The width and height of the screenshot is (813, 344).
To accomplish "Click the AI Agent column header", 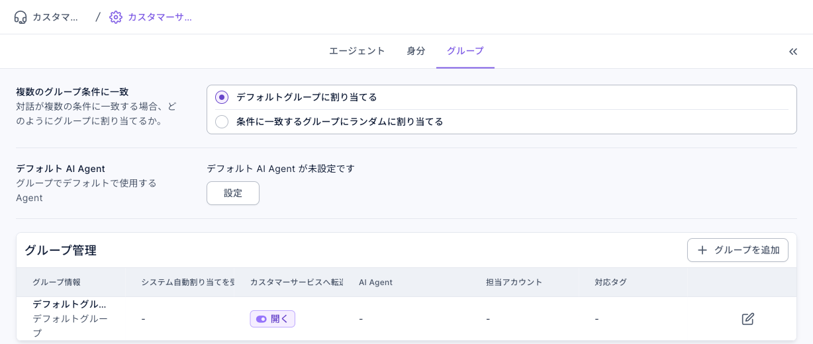I will [375, 282].
